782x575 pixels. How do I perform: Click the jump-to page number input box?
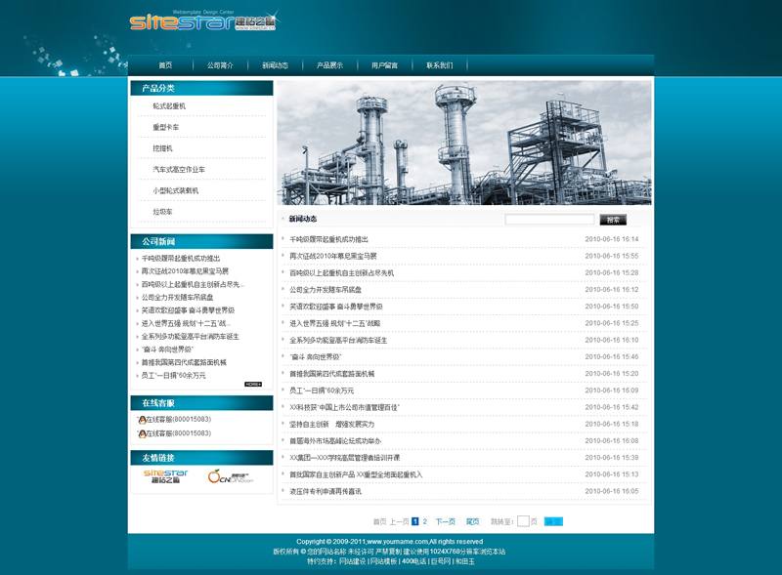pyautogui.click(x=523, y=521)
